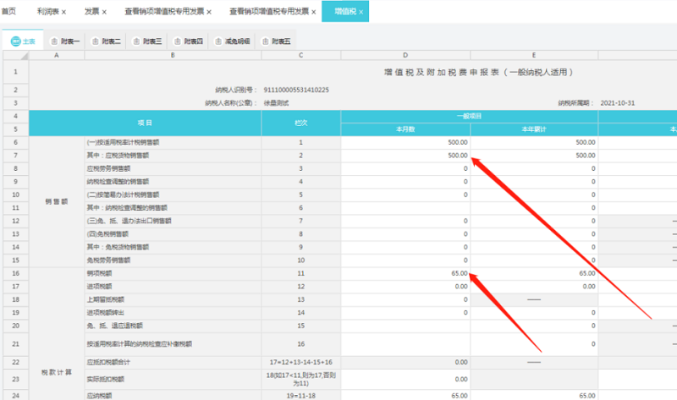Select row 16 header
This screenshot has width=677, height=400.
pos(16,273)
